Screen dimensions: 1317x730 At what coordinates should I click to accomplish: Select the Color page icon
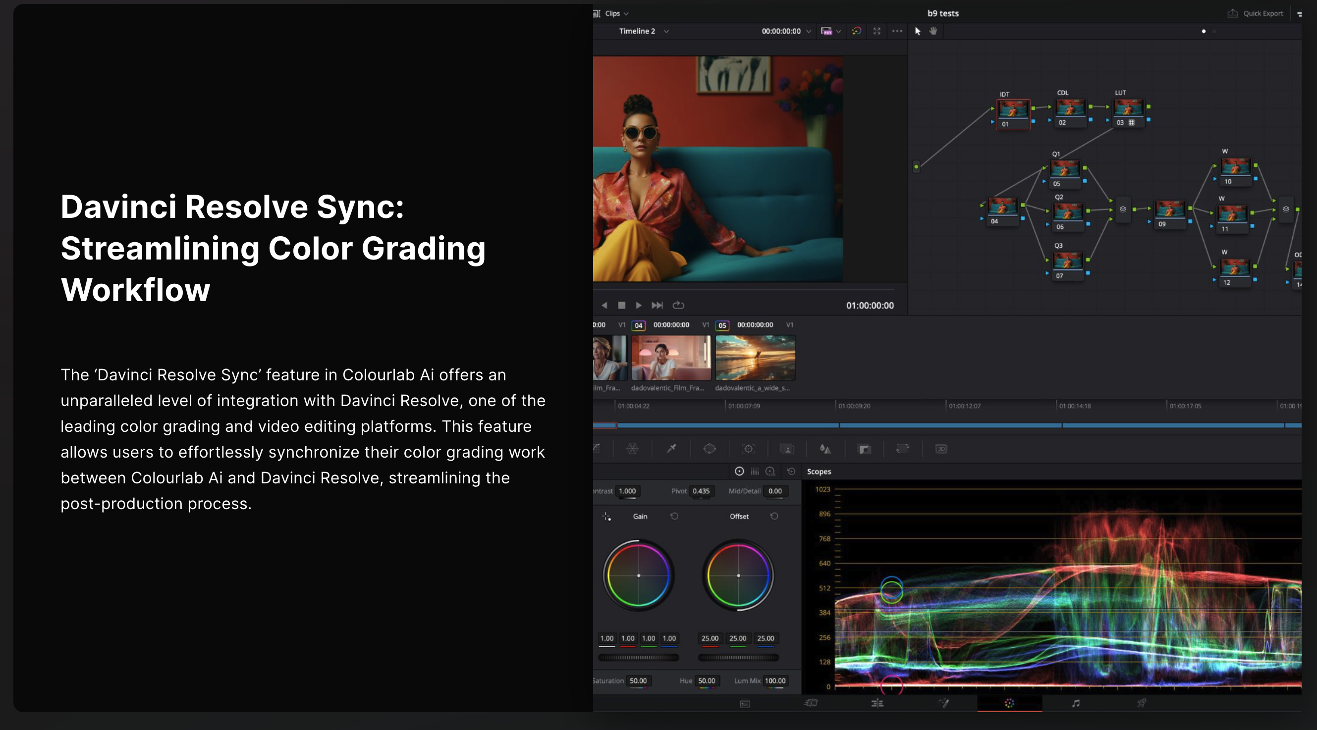coord(1009,703)
